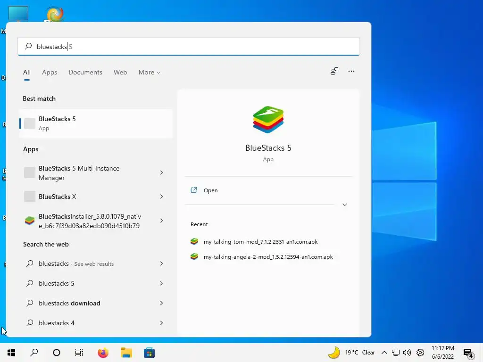Viewport: 483px width, 362px height.
Task: Expand 'bluestacks 4' suggestion arrow
Action: pos(161,322)
